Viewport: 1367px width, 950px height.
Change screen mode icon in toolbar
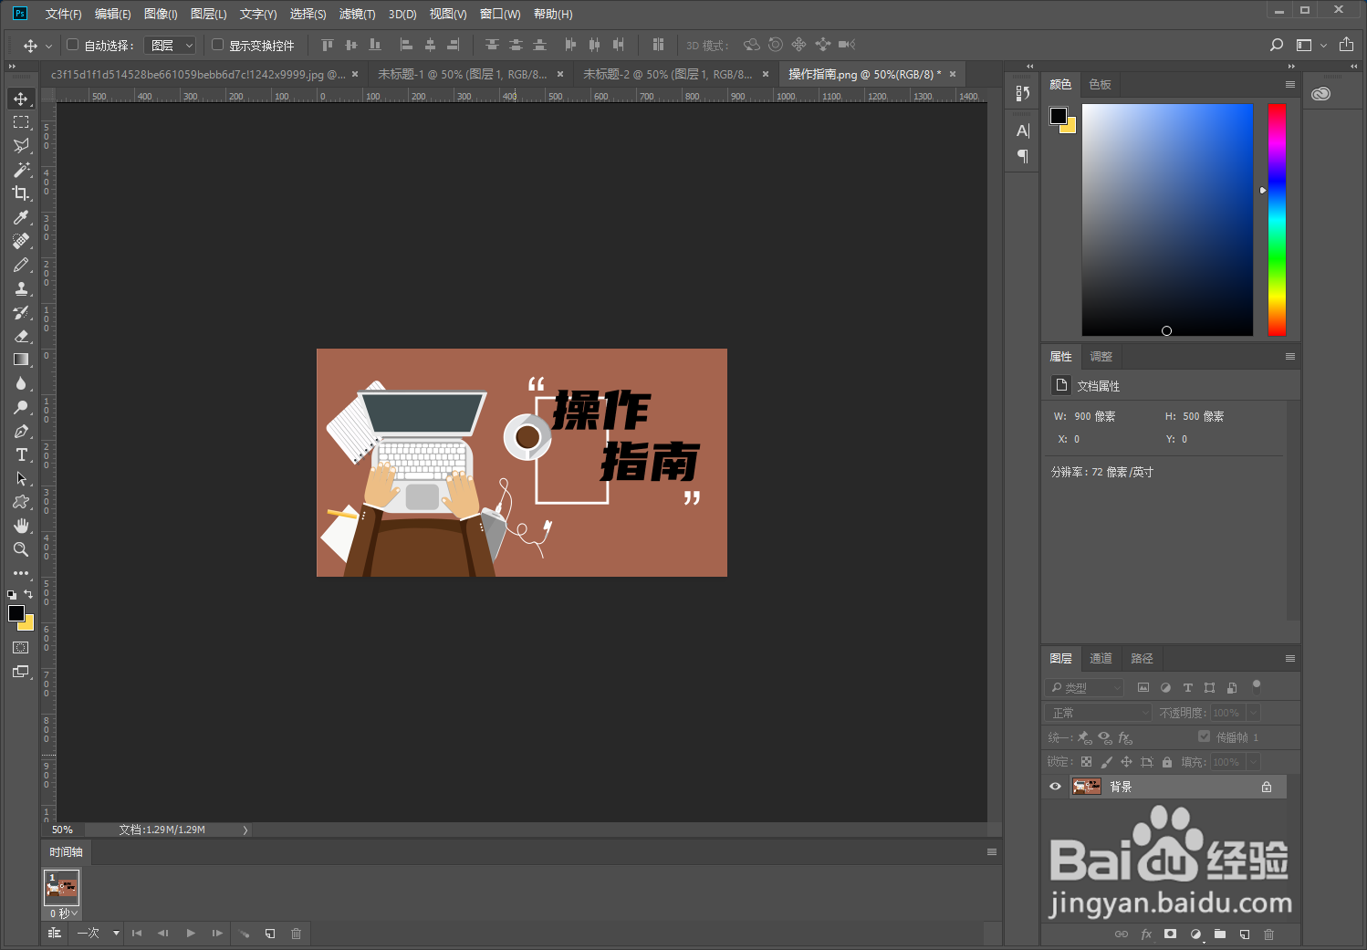tap(21, 672)
